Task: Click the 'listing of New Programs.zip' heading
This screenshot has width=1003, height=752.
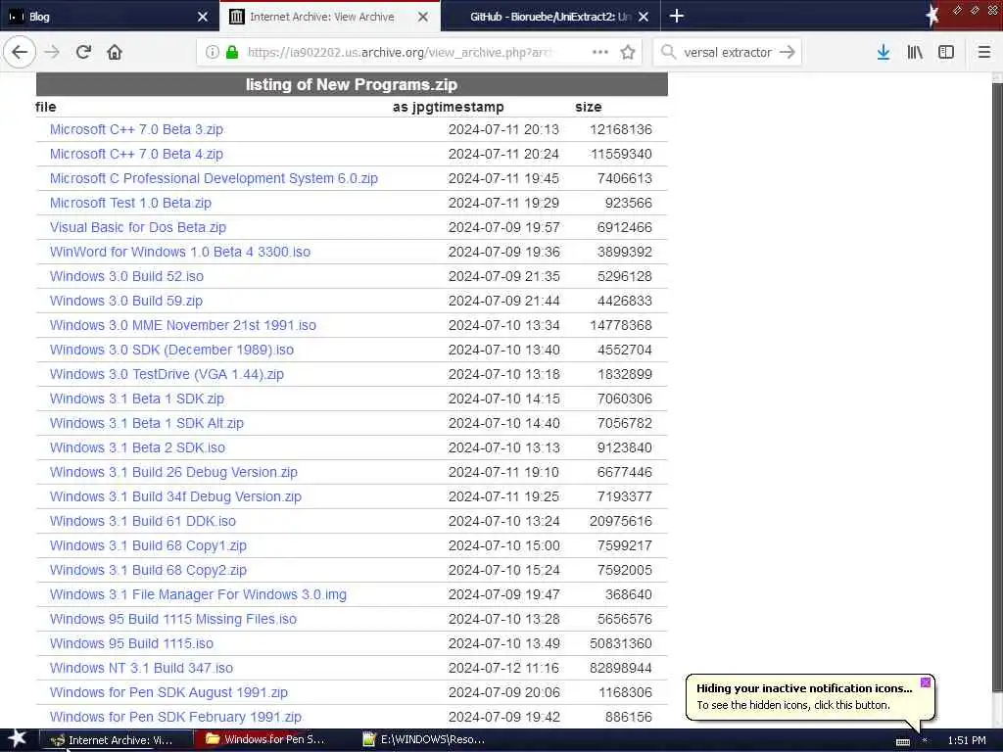Action: point(352,84)
